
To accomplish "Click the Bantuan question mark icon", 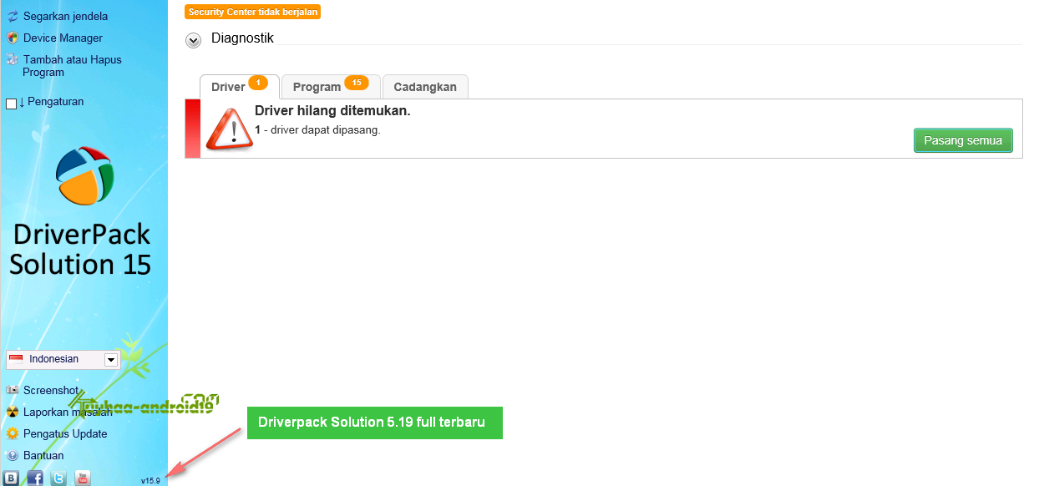I will 11,455.
